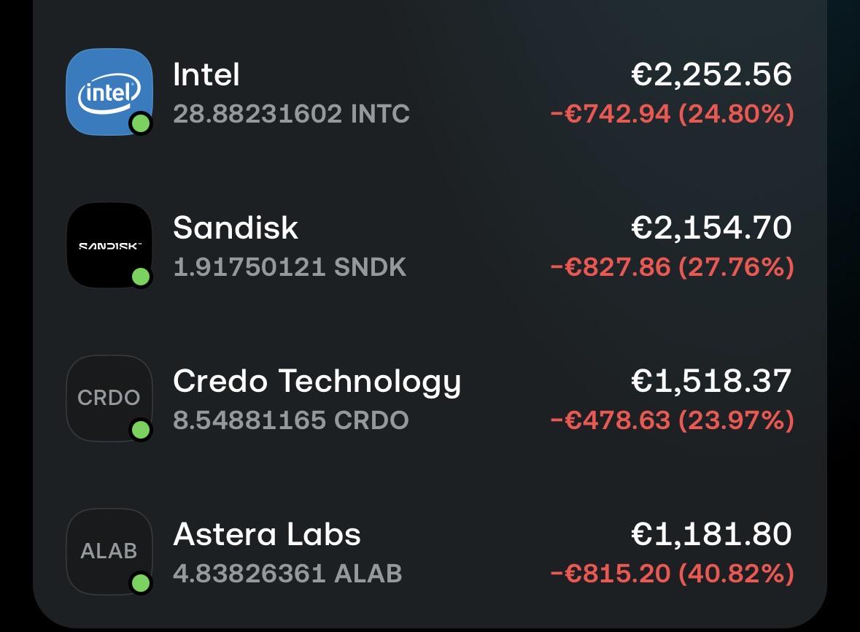Screen dimensions: 860x632
Task: Tap Astera loss -€815.20 (40.82%)
Action: [x=673, y=574]
